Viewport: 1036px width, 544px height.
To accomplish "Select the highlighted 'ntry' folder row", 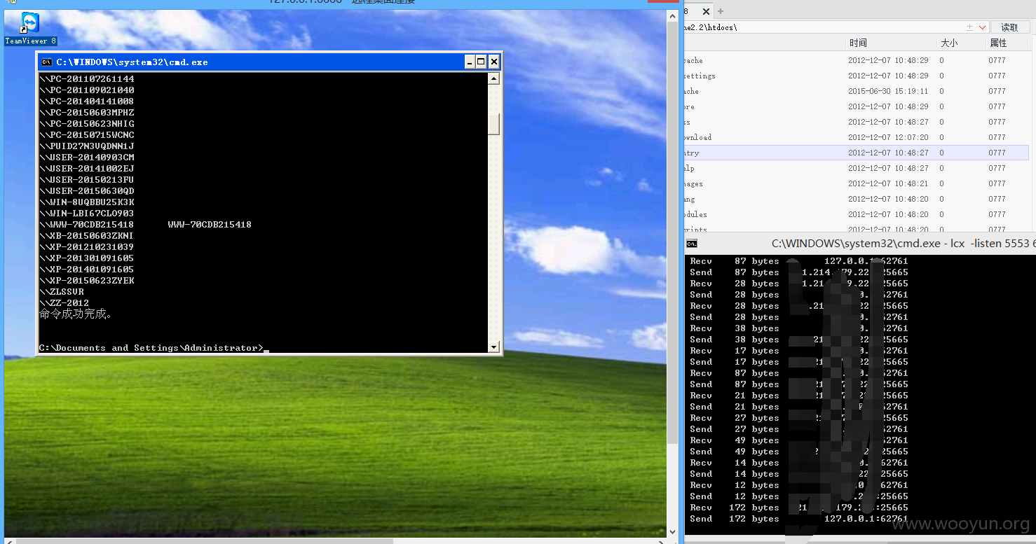I will click(x=857, y=153).
